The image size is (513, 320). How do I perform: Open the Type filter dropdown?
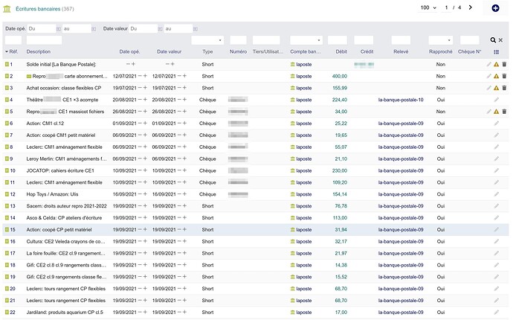[207, 40]
